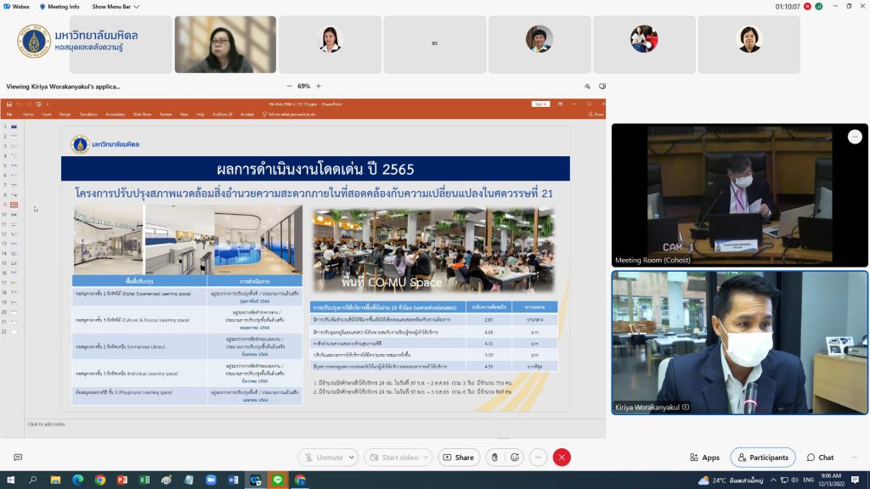
Task: Unmute the microphone
Action: (x=322, y=458)
